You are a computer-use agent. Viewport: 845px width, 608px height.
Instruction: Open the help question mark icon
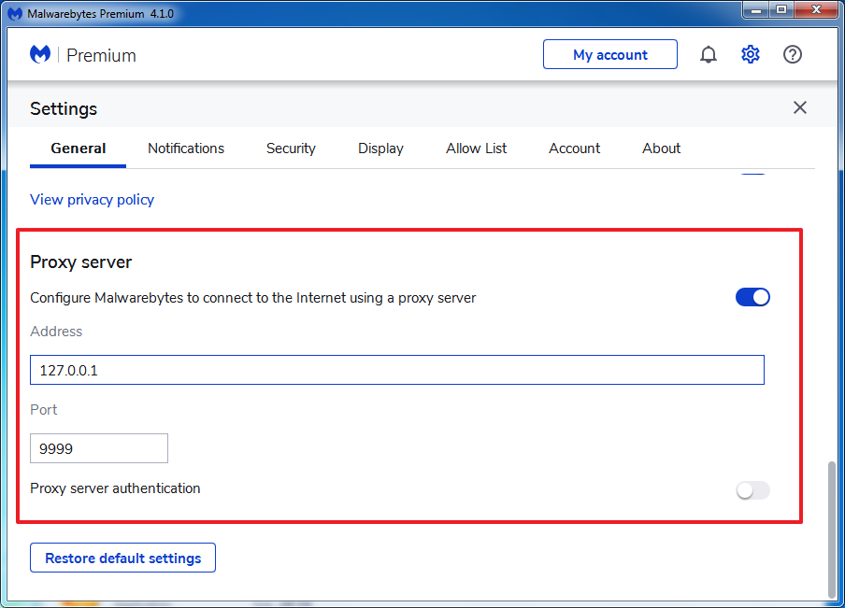[793, 54]
